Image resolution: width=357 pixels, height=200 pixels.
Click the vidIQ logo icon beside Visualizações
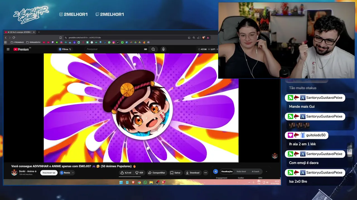click(x=215, y=172)
